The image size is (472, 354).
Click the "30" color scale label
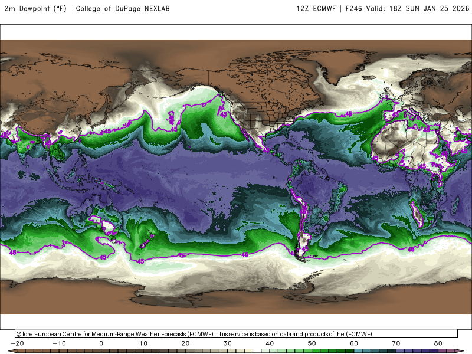click(x=228, y=343)
